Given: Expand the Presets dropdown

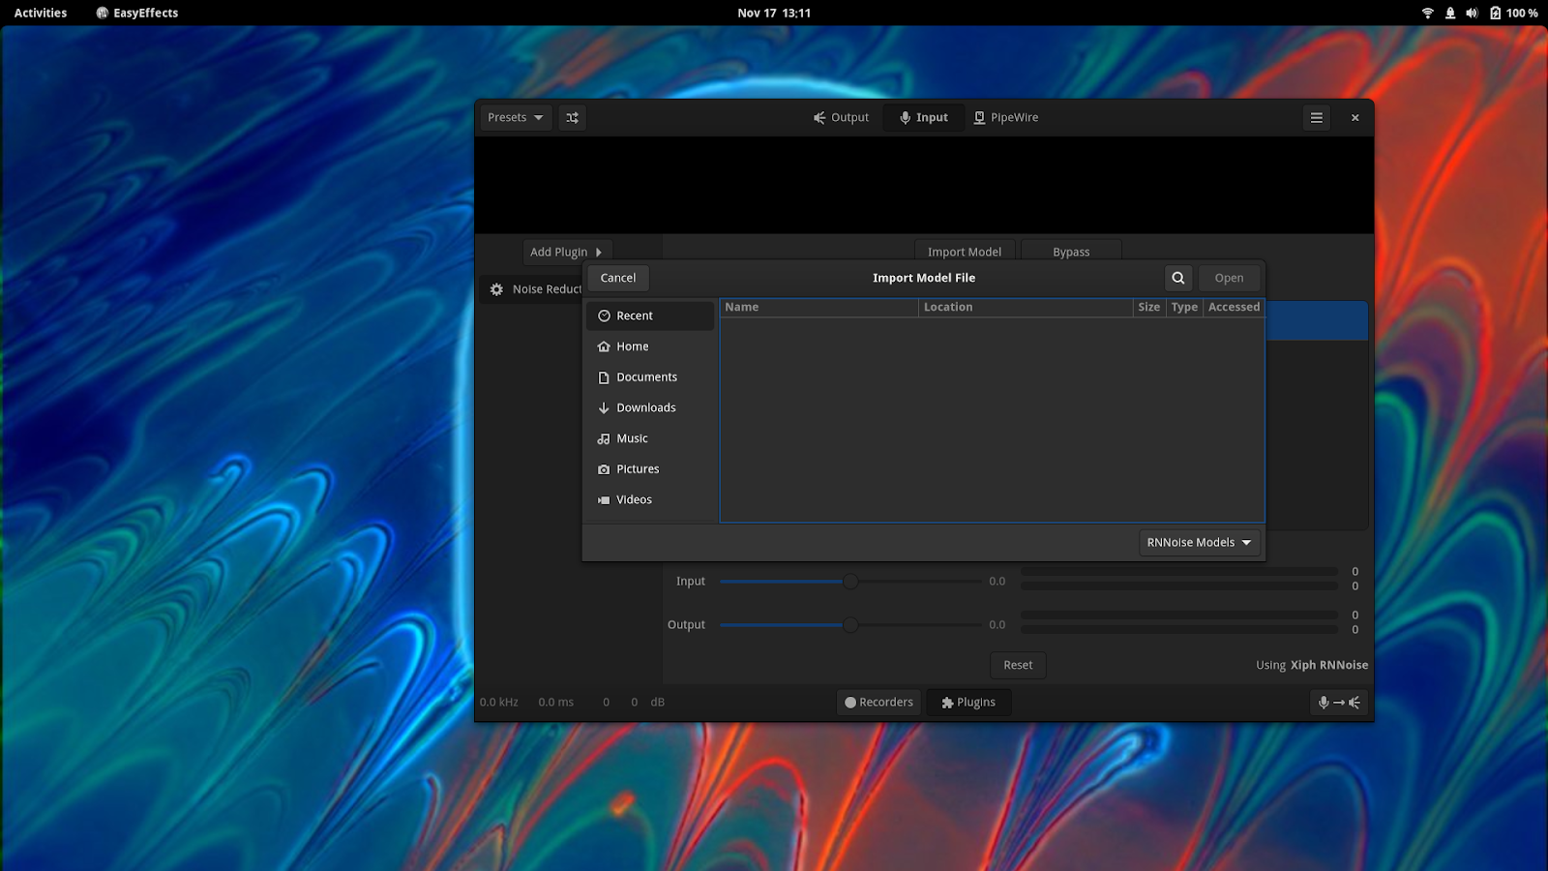Looking at the screenshot, I should [x=515, y=118].
